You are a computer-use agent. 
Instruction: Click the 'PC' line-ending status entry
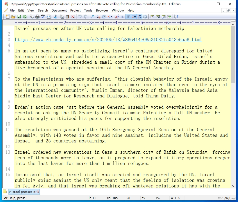pos(158,198)
